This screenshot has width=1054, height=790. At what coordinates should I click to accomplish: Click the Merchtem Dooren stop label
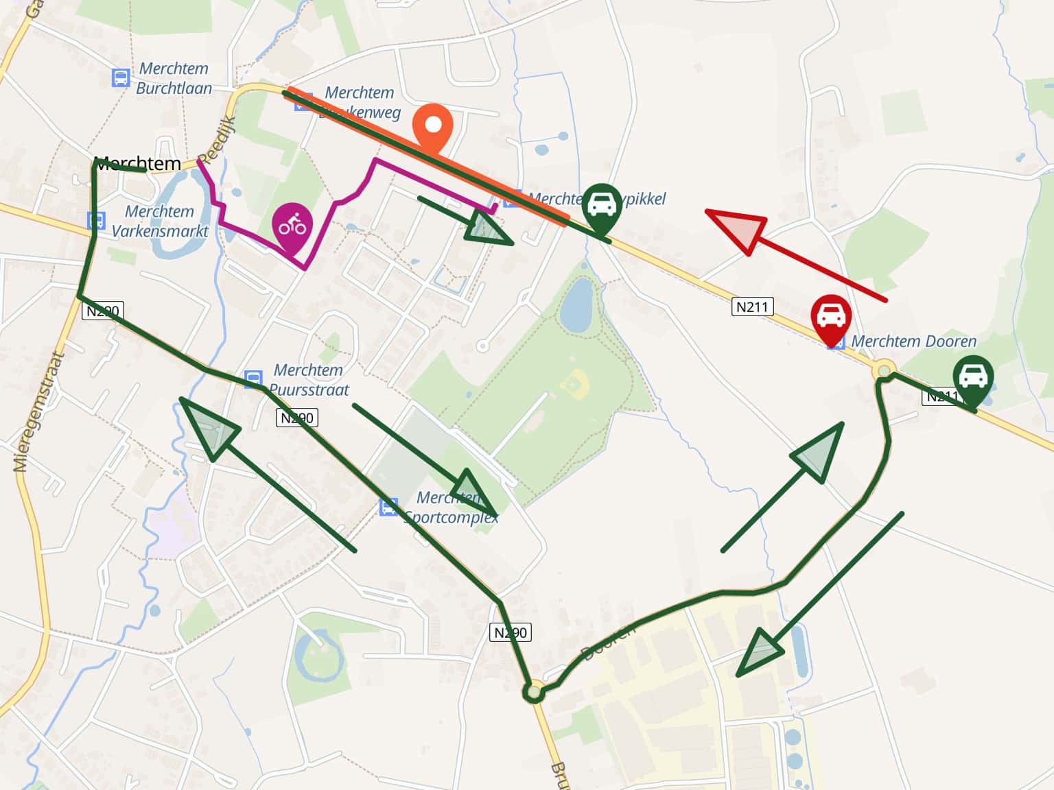pyautogui.click(x=913, y=342)
